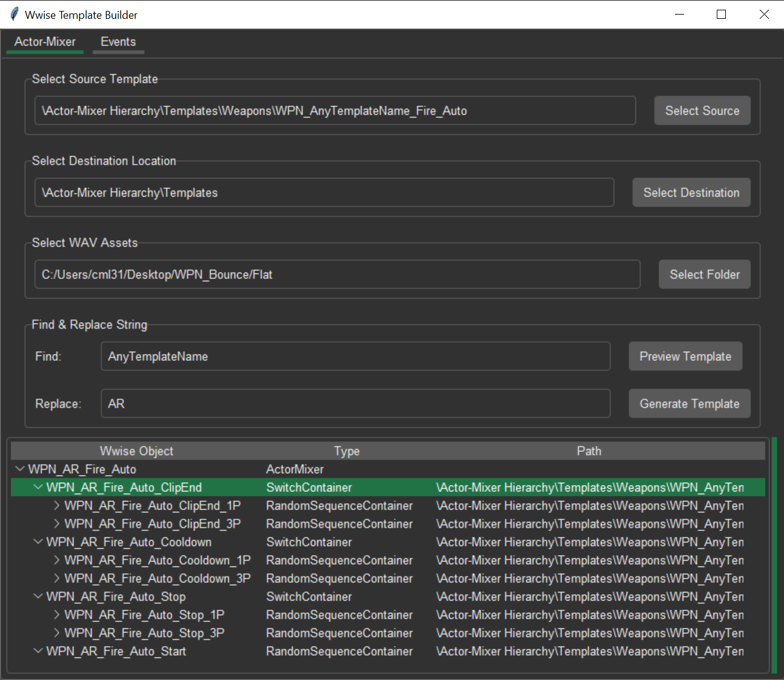This screenshot has height=680, width=784.
Task: Click the Preview Template button
Action: tap(685, 356)
